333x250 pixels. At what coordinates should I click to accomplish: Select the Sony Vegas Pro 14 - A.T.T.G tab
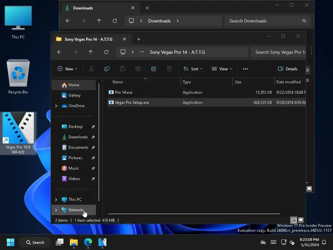pyautogui.click(x=88, y=39)
